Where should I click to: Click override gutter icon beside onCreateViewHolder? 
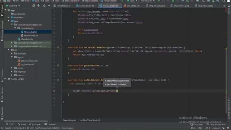click(58, 48)
